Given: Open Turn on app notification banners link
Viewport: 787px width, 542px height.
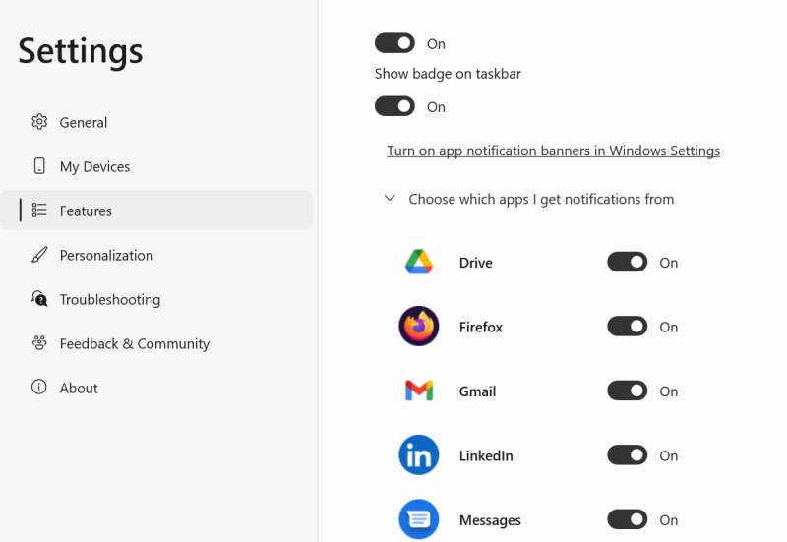Looking at the screenshot, I should [553, 151].
